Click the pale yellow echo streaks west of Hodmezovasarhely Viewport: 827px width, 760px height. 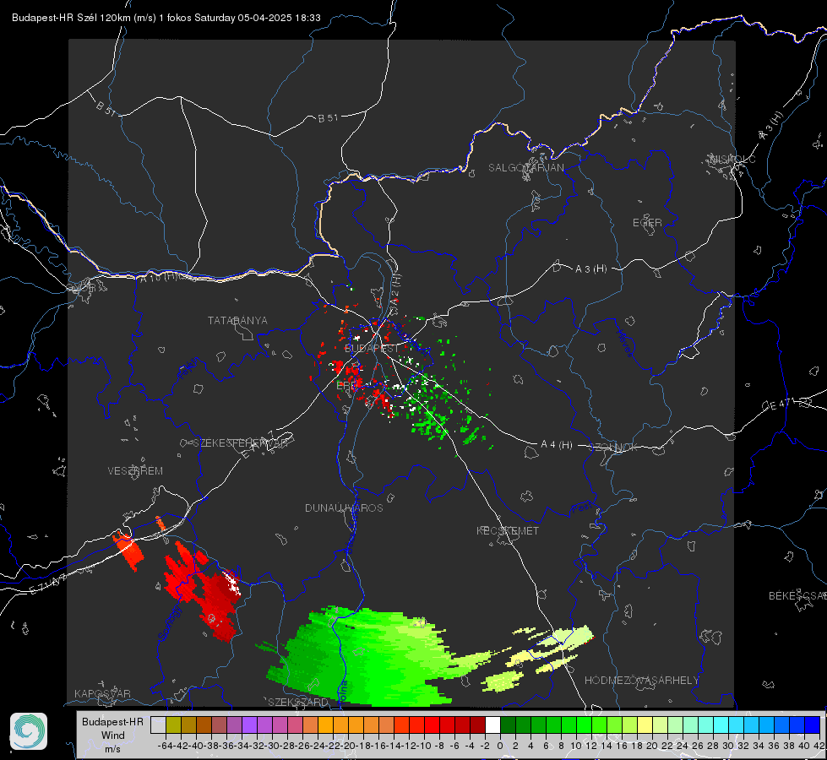[538, 660]
